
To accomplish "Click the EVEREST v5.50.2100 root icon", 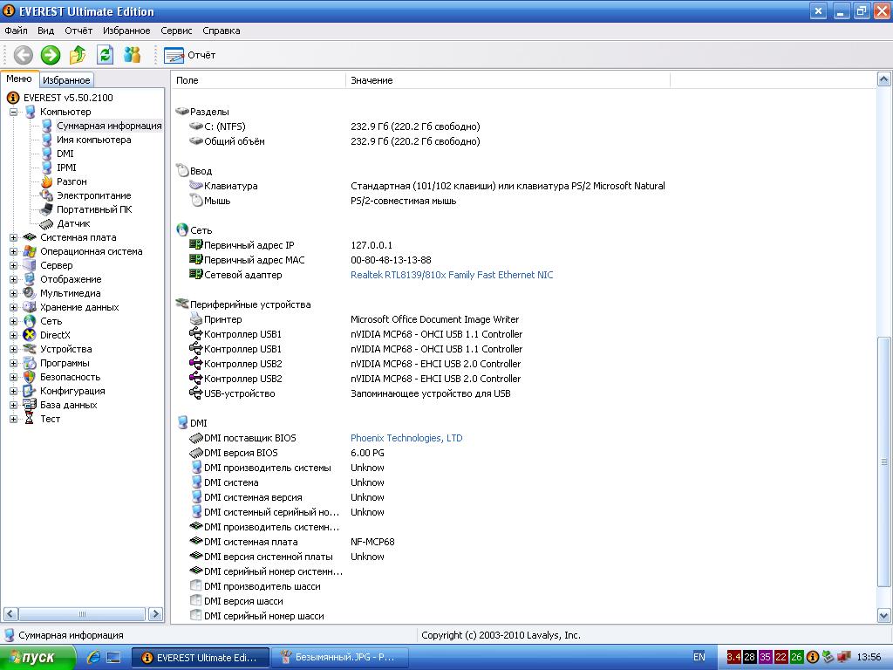I will pos(13,98).
